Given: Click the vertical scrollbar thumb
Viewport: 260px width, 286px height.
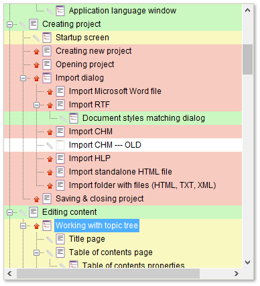Looking at the screenshot, I should (247, 59).
